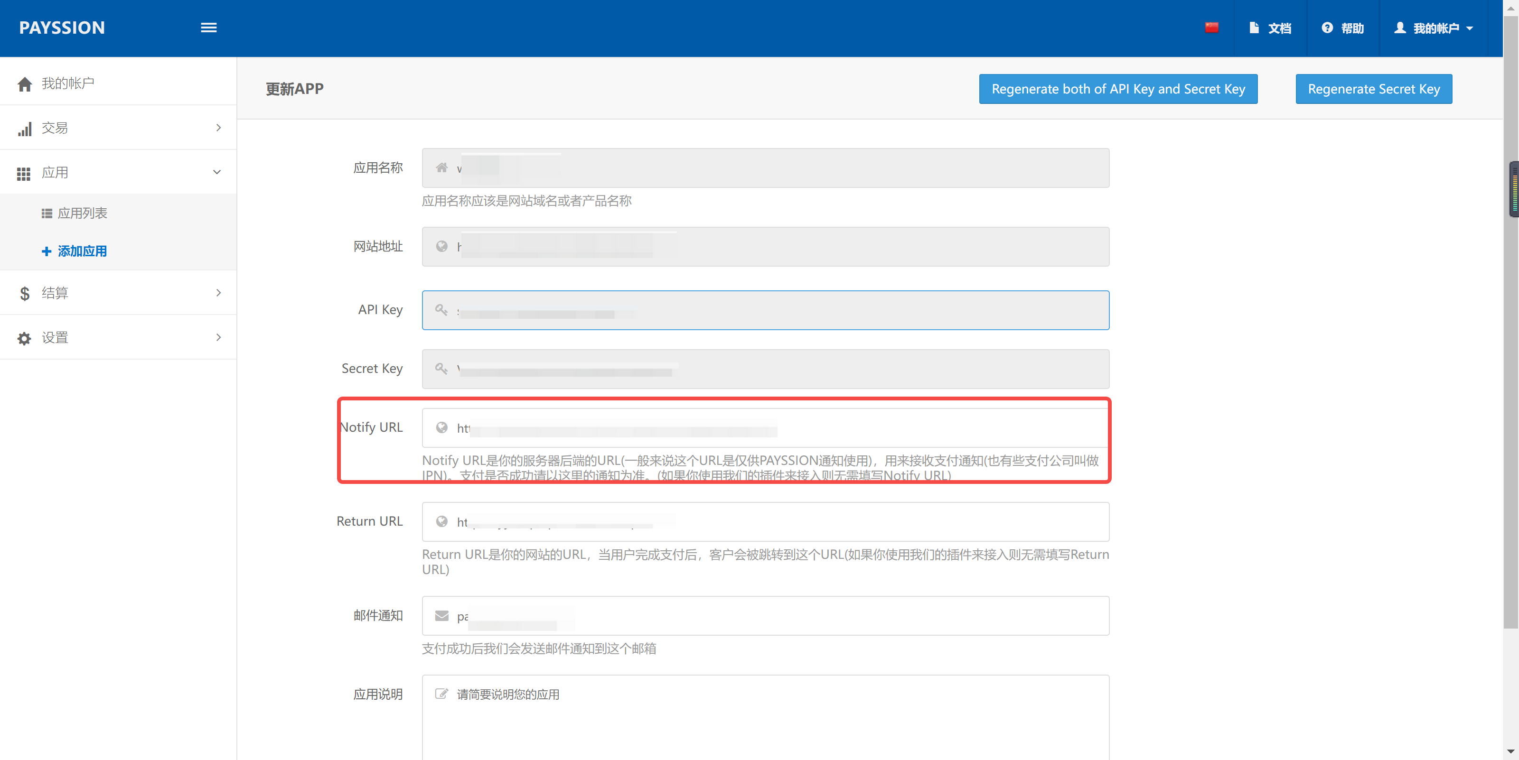This screenshot has width=1519, height=760.
Task: Click scrollbar down arrow at bottom
Action: 1511,751
